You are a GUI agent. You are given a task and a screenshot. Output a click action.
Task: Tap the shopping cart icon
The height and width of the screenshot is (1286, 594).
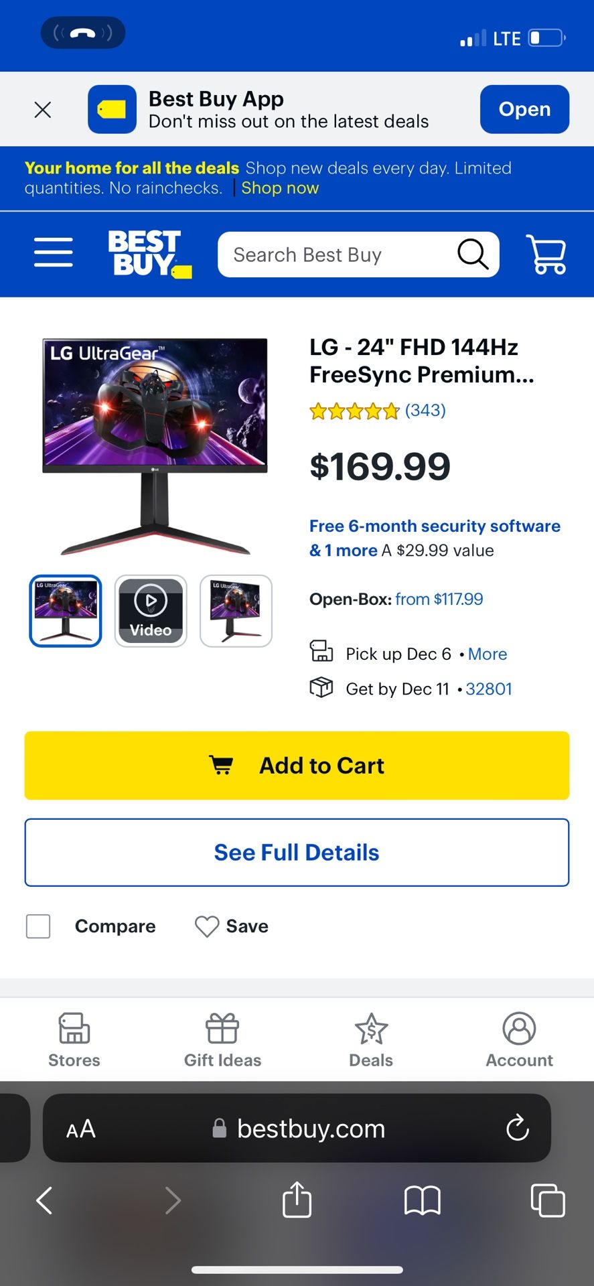coord(546,254)
